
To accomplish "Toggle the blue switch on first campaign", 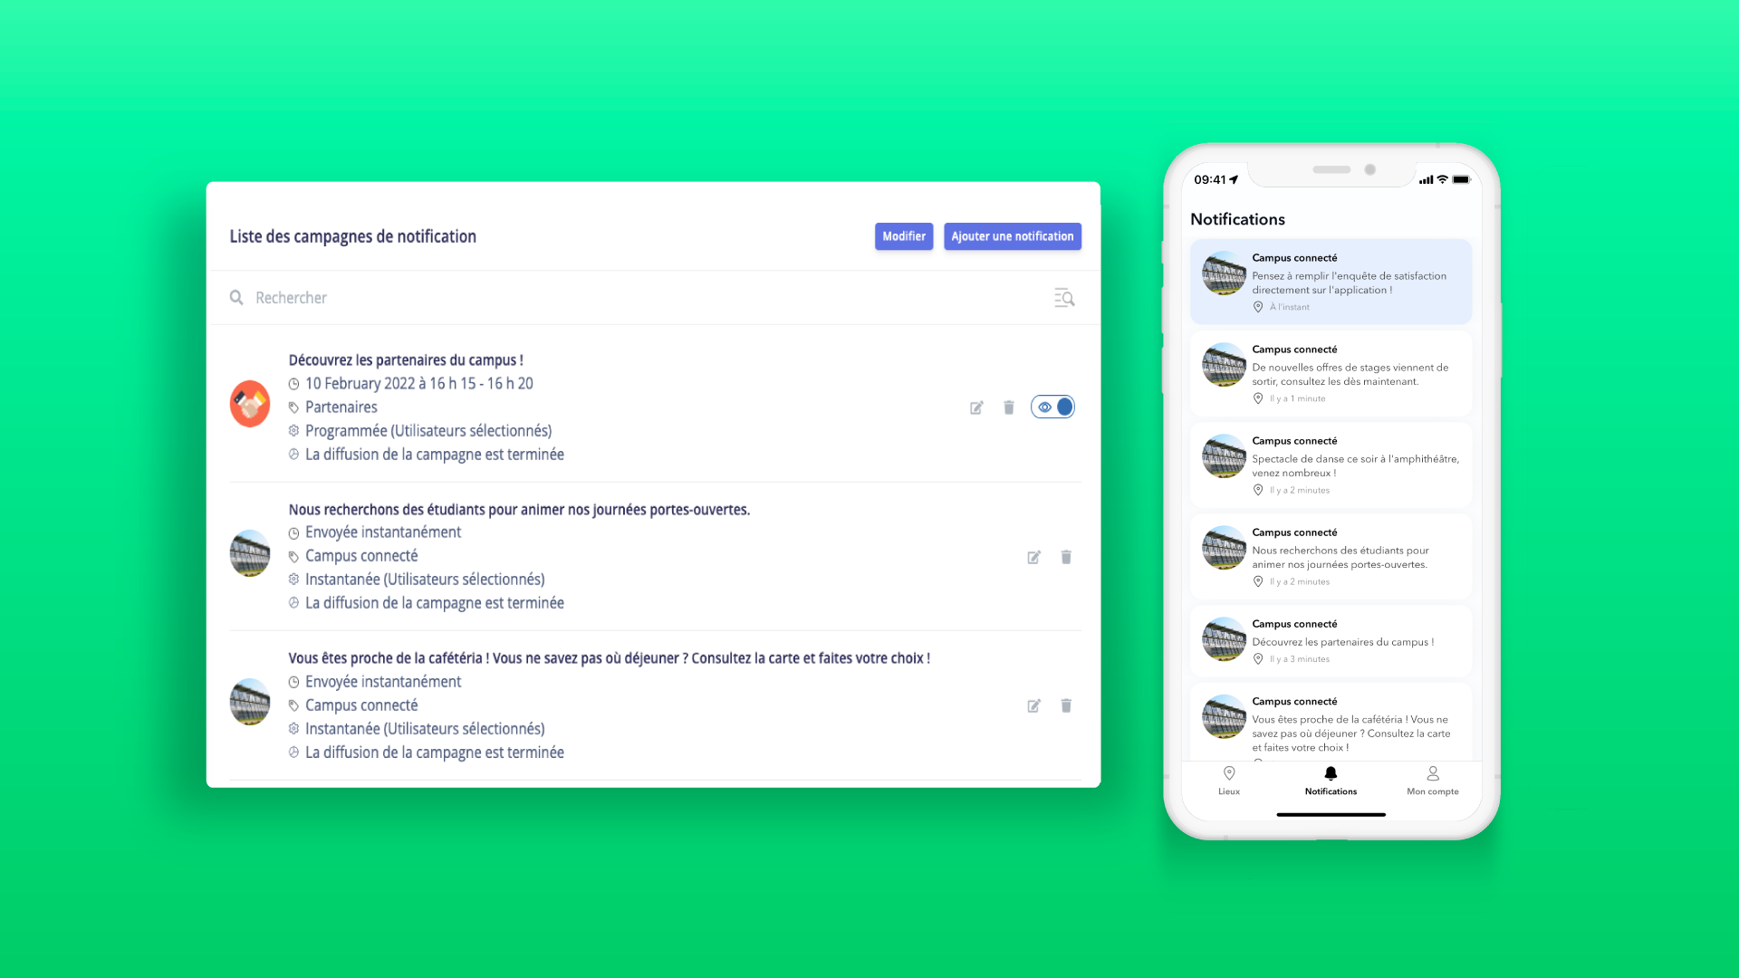I will pos(1053,406).
